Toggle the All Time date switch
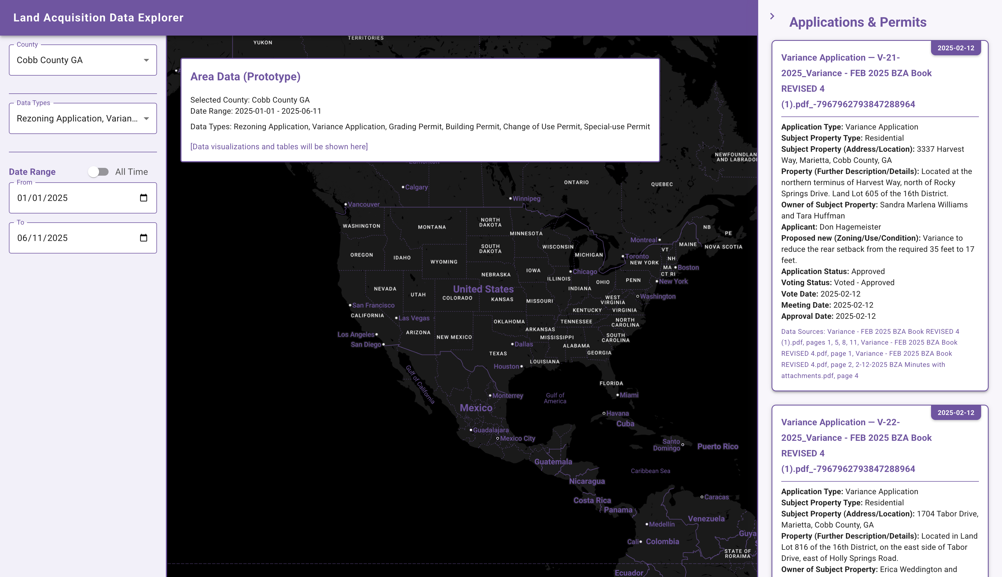This screenshot has width=1002, height=577. pyautogui.click(x=99, y=171)
